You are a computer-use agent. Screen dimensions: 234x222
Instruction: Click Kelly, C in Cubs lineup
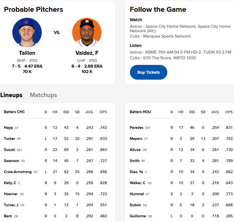pyautogui.click(x=10, y=183)
